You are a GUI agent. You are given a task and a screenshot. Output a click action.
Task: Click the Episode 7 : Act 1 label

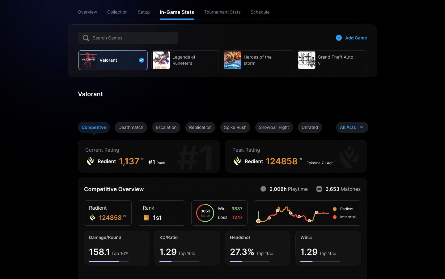321,163
